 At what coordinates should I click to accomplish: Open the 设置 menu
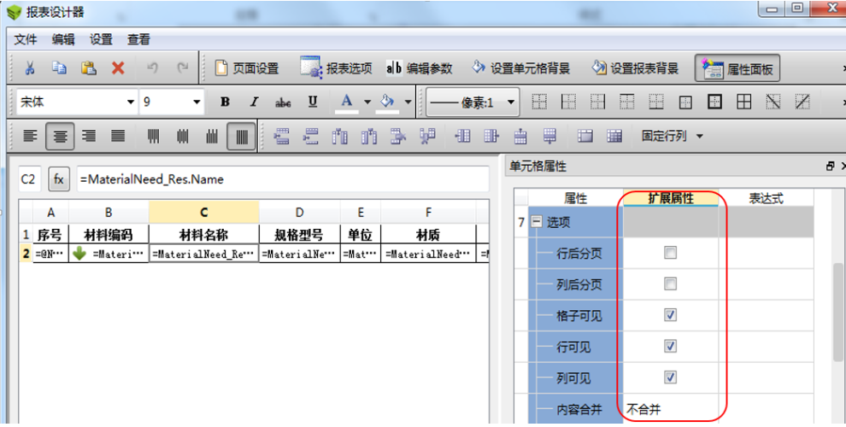pyautogui.click(x=101, y=39)
